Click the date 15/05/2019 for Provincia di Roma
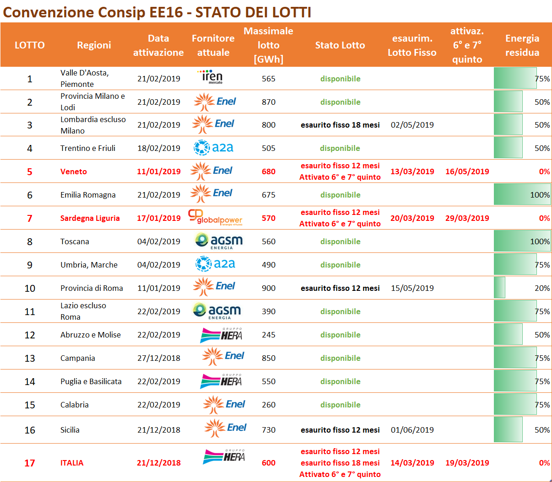 pyautogui.click(x=412, y=288)
